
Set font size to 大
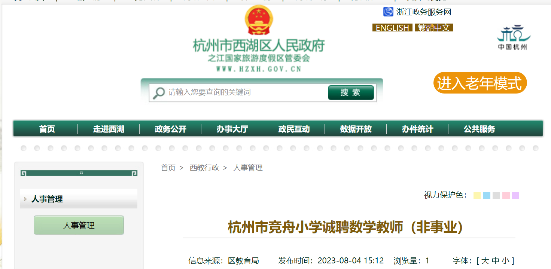pyautogui.click(x=485, y=260)
